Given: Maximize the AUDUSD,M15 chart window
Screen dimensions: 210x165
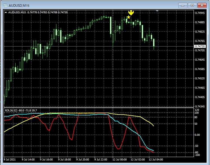Looking at the screenshot, I should [192, 5].
